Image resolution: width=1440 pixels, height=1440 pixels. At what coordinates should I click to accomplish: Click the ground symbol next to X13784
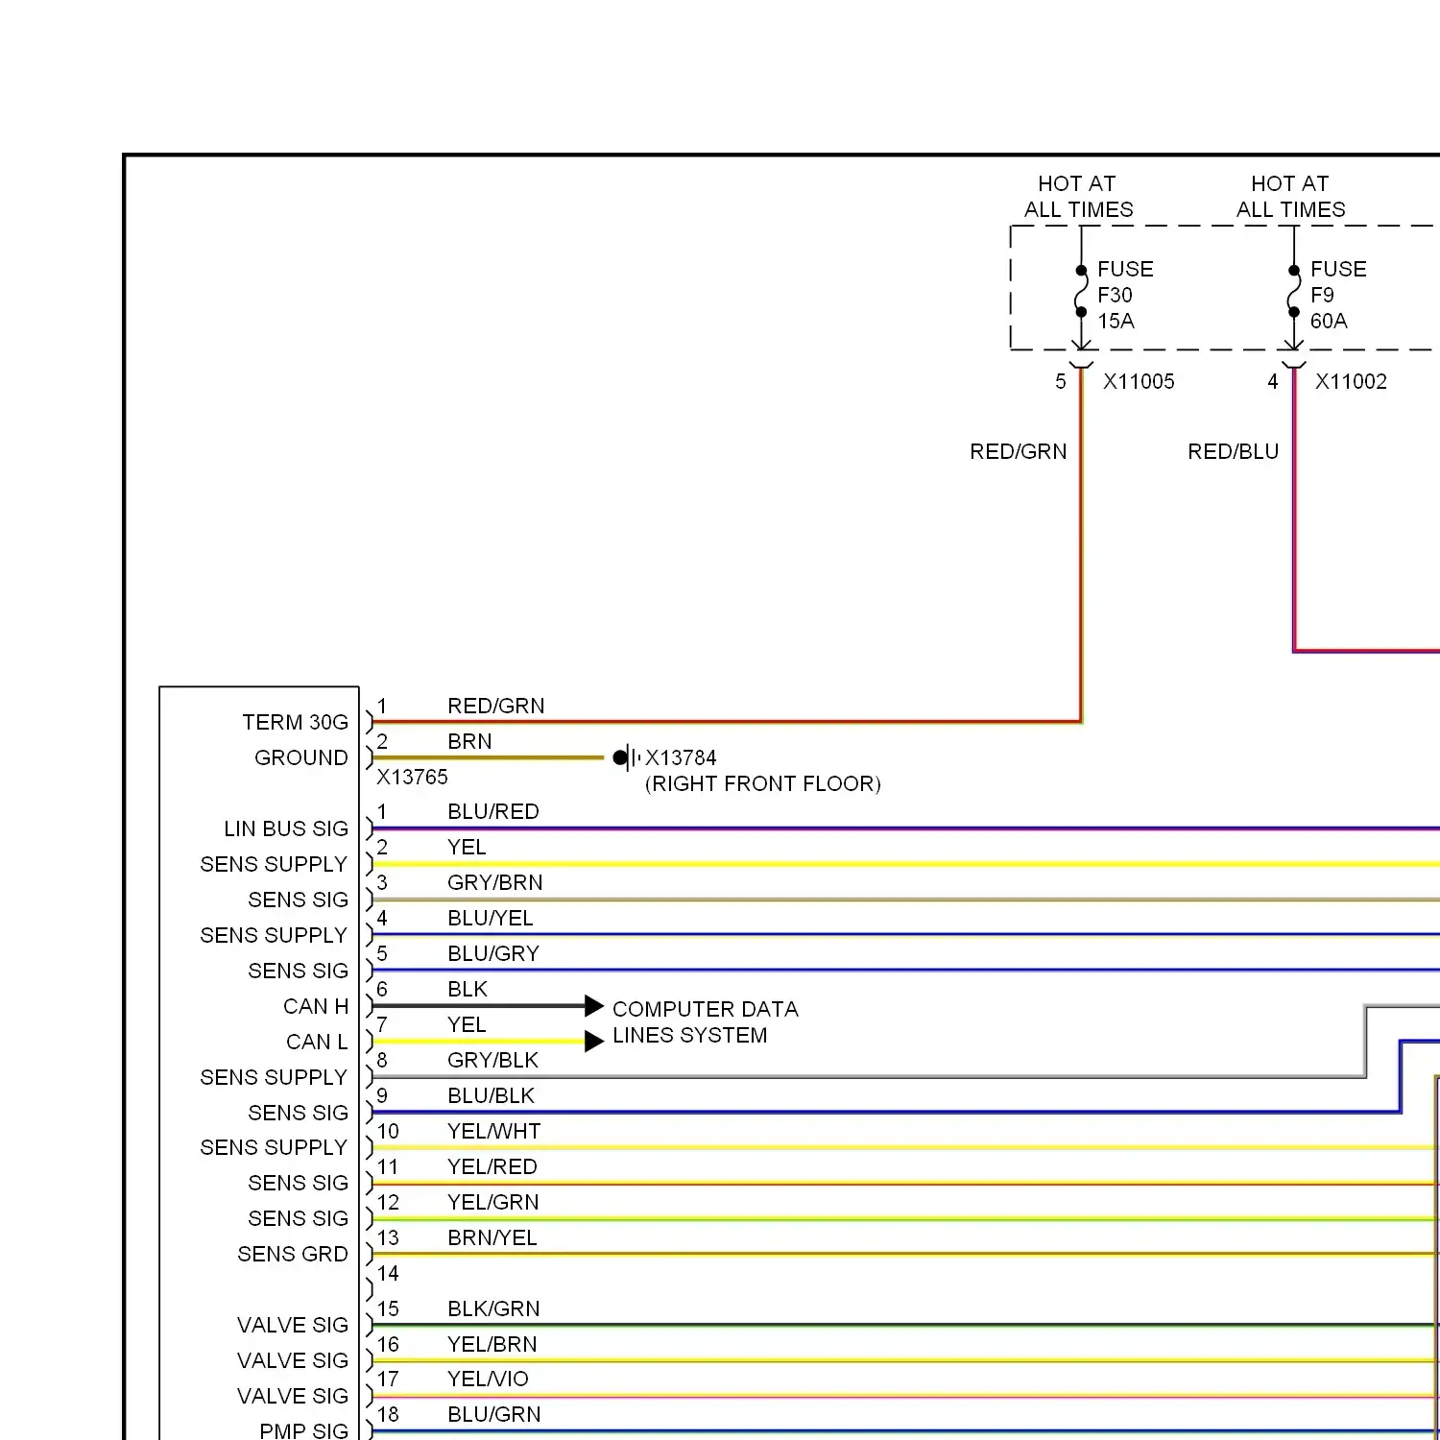tap(626, 757)
